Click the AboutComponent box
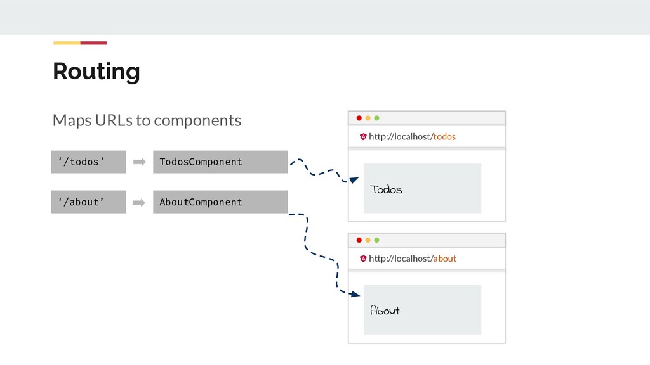This screenshot has width=650, height=365. (x=220, y=203)
